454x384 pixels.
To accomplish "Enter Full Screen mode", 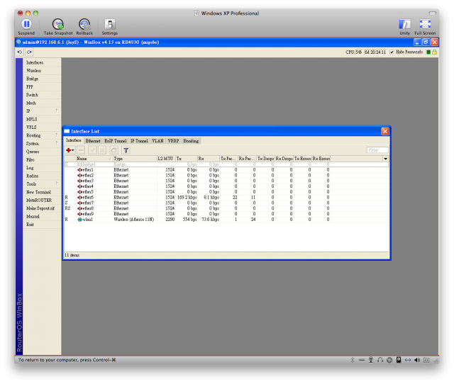I will 425,27.
